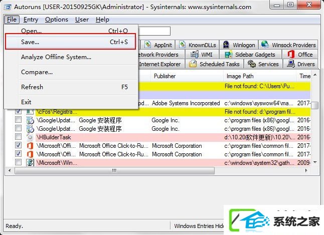Click the Services gears icon
This screenshot has width=324, height=235.
(x=252, y=64)
